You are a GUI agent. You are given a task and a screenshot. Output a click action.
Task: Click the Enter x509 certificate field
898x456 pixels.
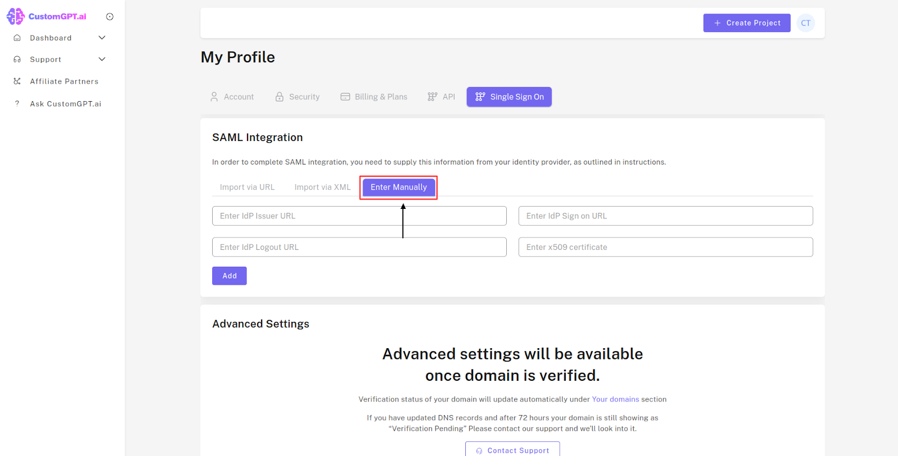pos(665,247)
